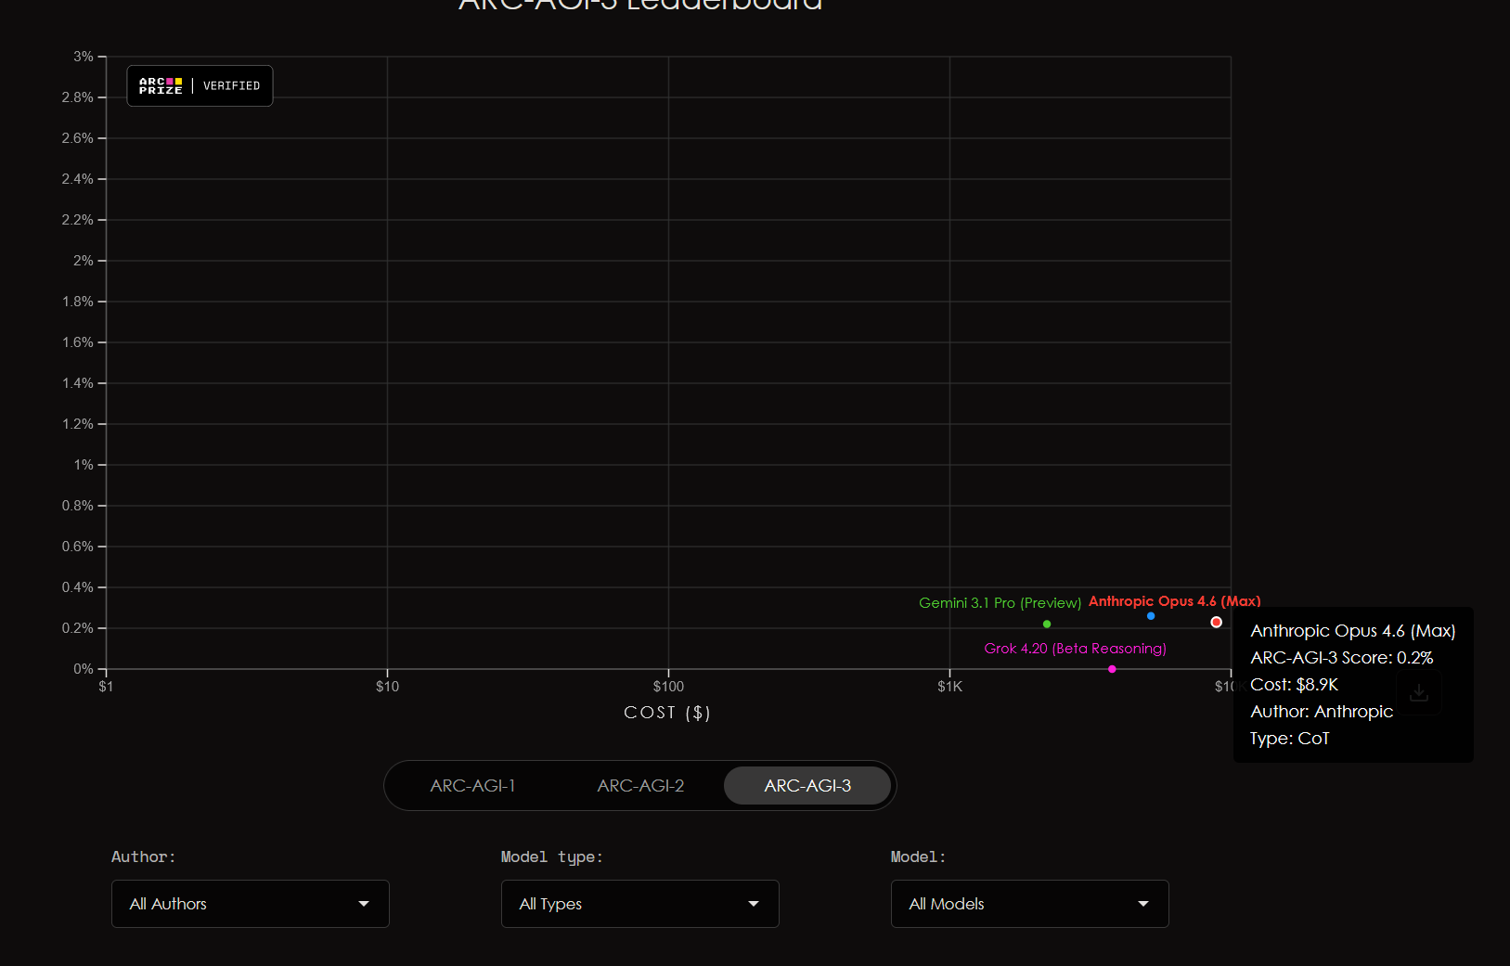The width and height of the screenshot is (1510, 966).
Task: Select the pink Grok 4.20 data point
Action: point(1112,669)
